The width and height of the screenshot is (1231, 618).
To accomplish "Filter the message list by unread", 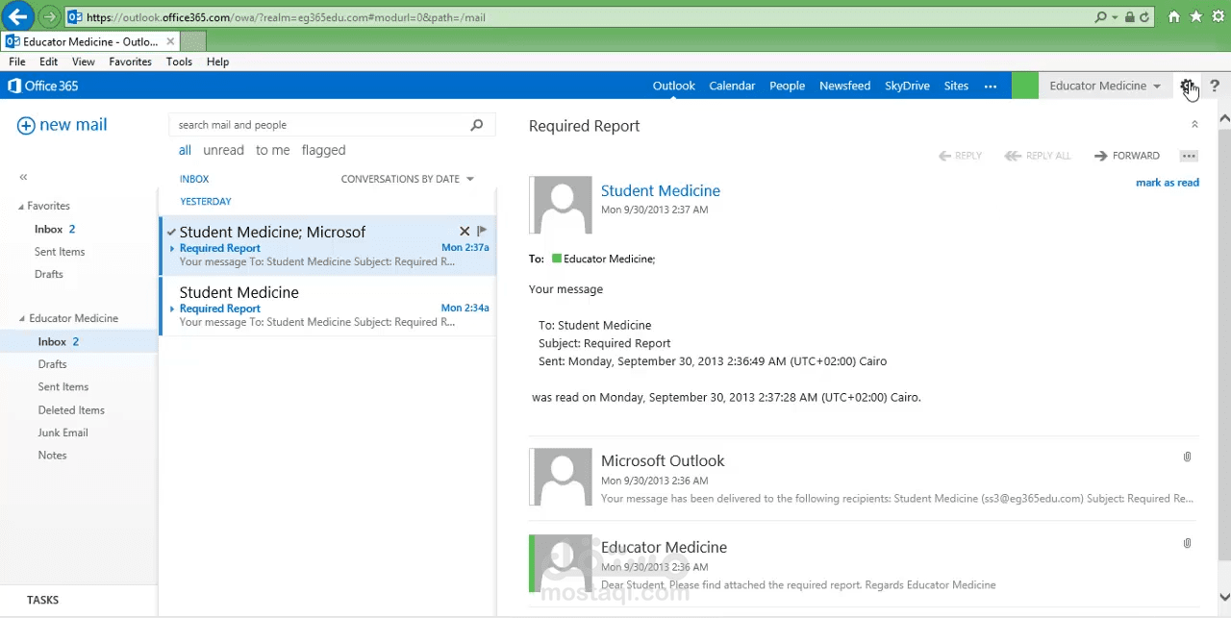I will click(223, 150).
